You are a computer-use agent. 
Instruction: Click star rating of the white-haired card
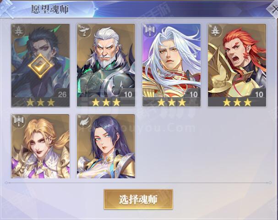coord(172,102)
